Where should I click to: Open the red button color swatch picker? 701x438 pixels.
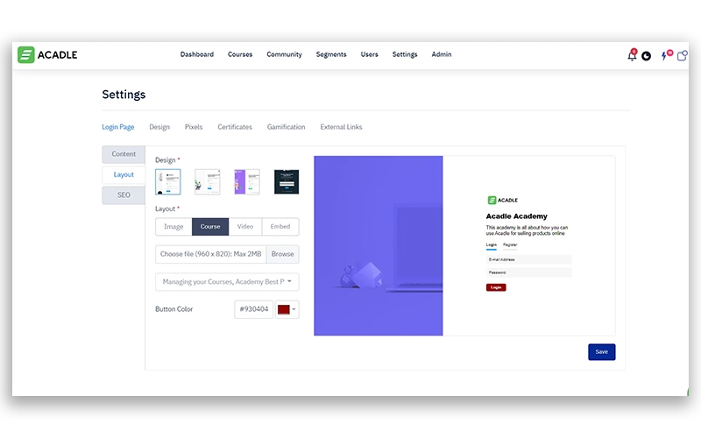287,309
